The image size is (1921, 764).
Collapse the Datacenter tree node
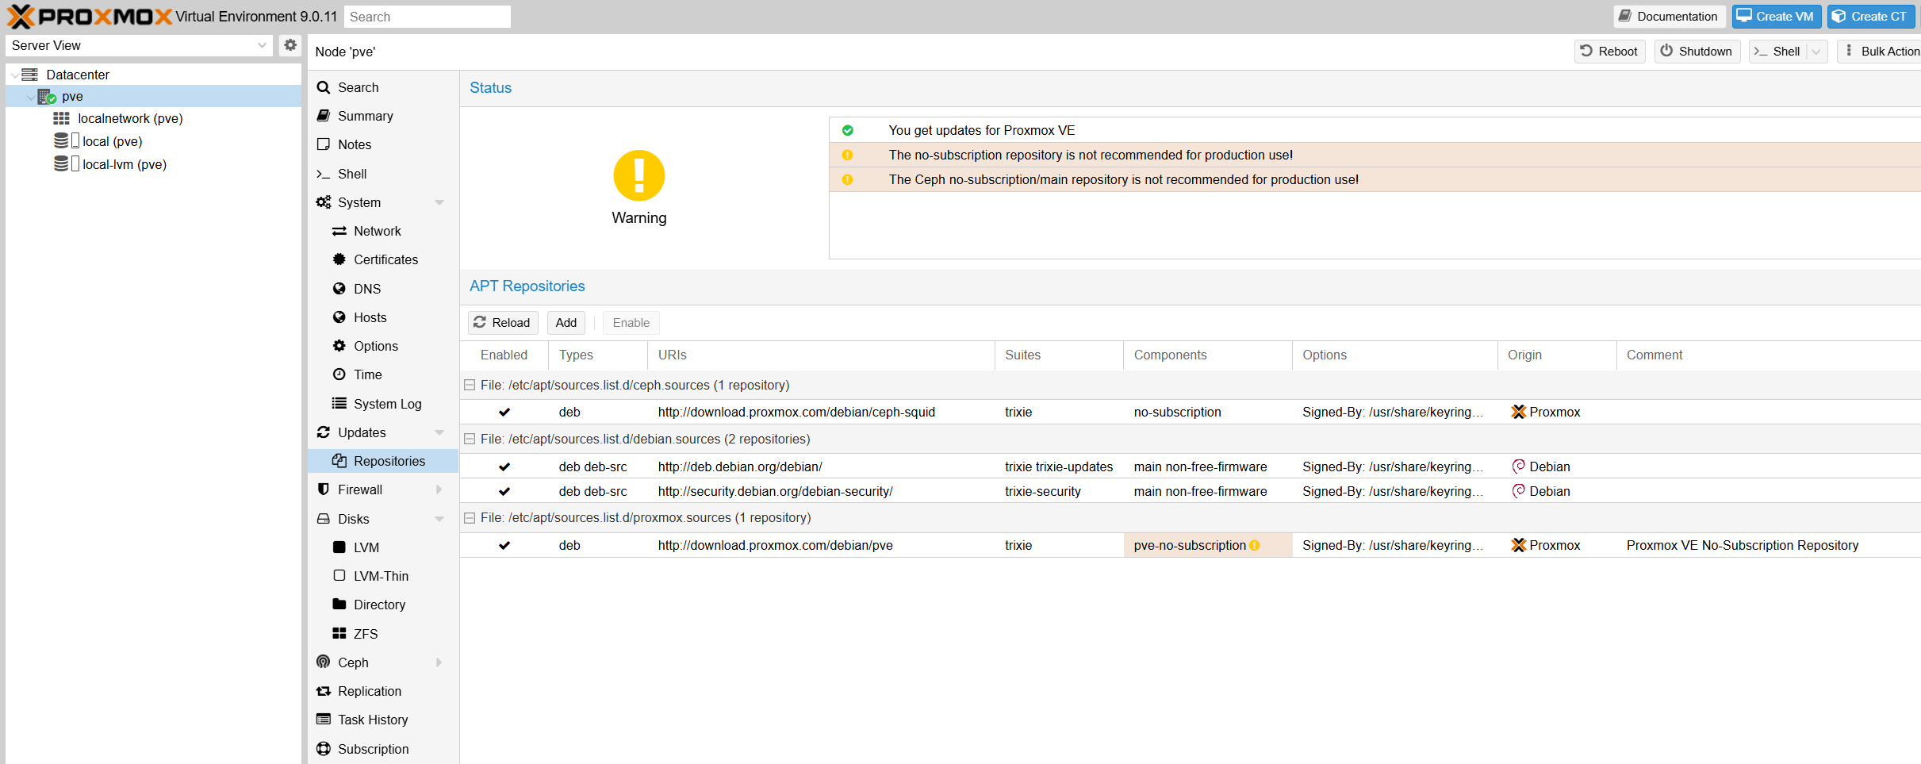click(14, 75)
